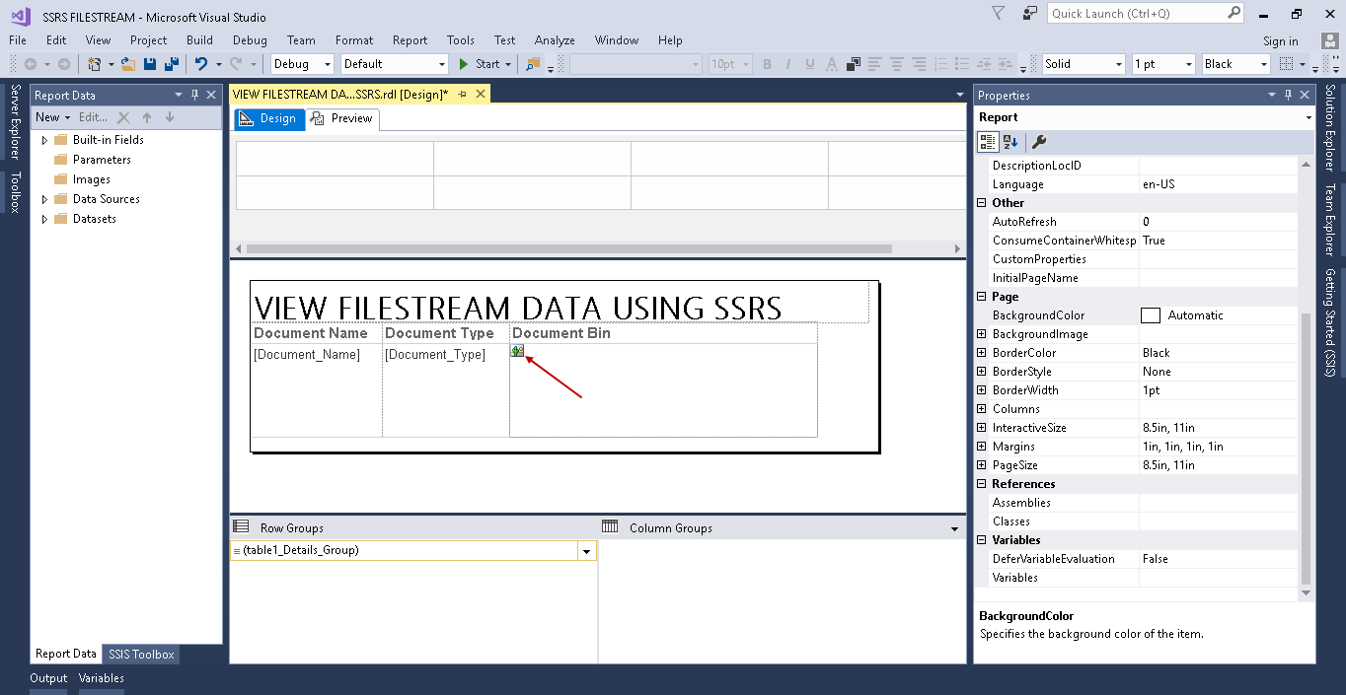Switch to the Preview tab
This screenshot has height=695, width=1346.
(342, 118)
